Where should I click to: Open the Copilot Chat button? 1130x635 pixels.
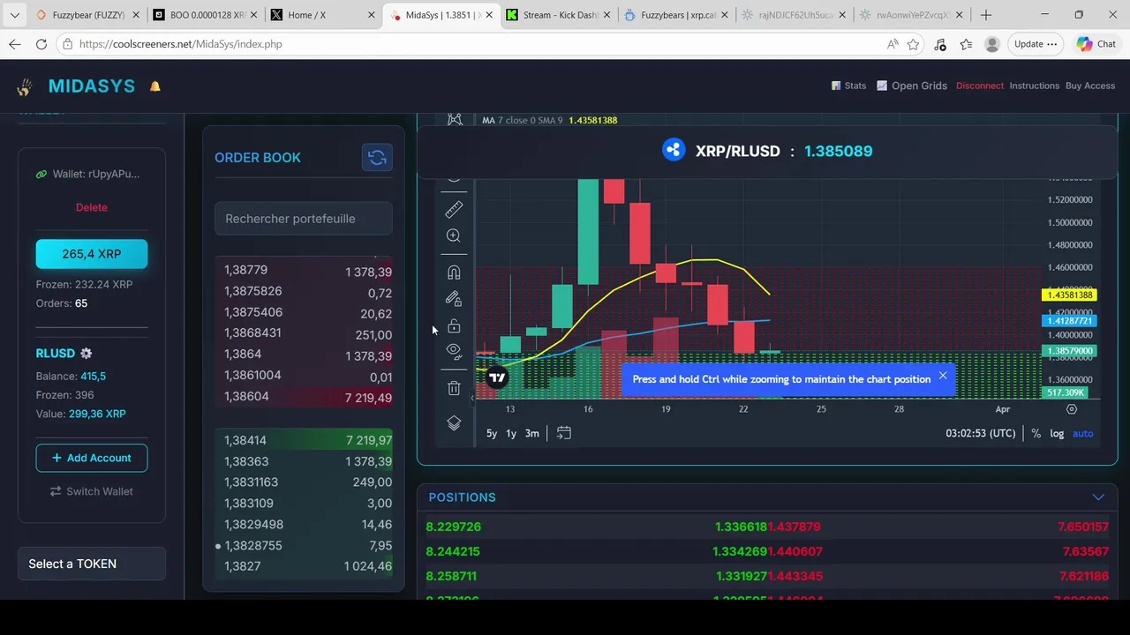tap(1097, 44)
